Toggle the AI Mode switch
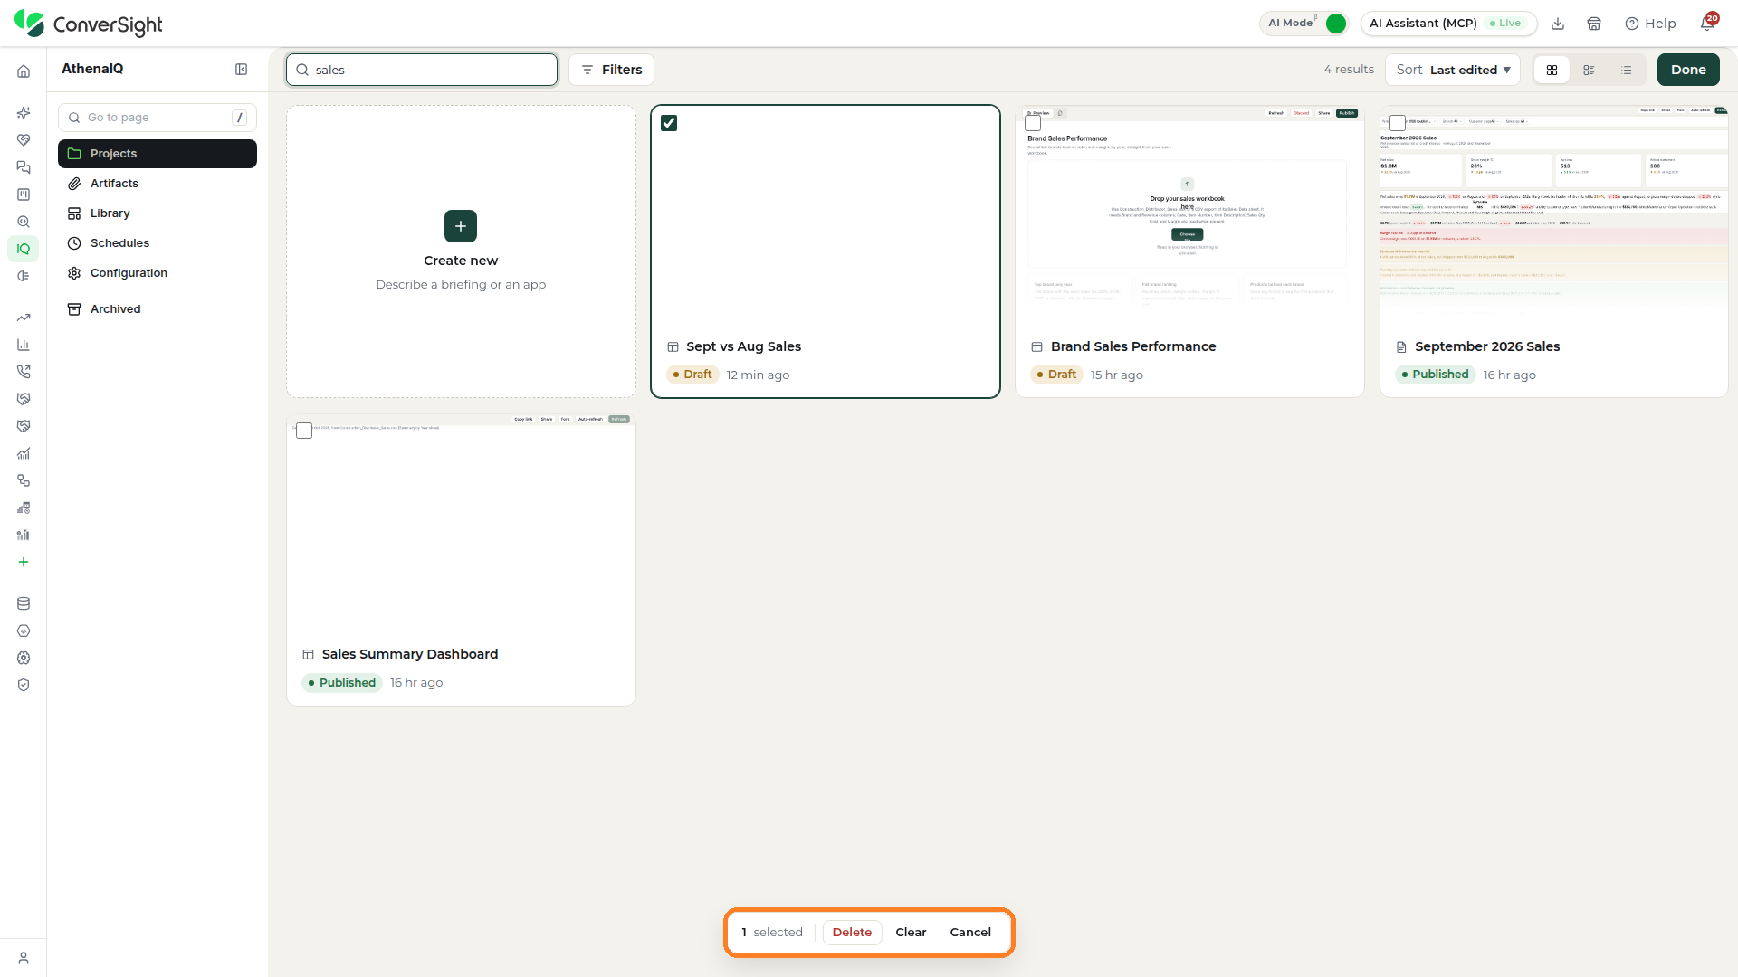1738x977 pixels. (x=1335, y=24)
